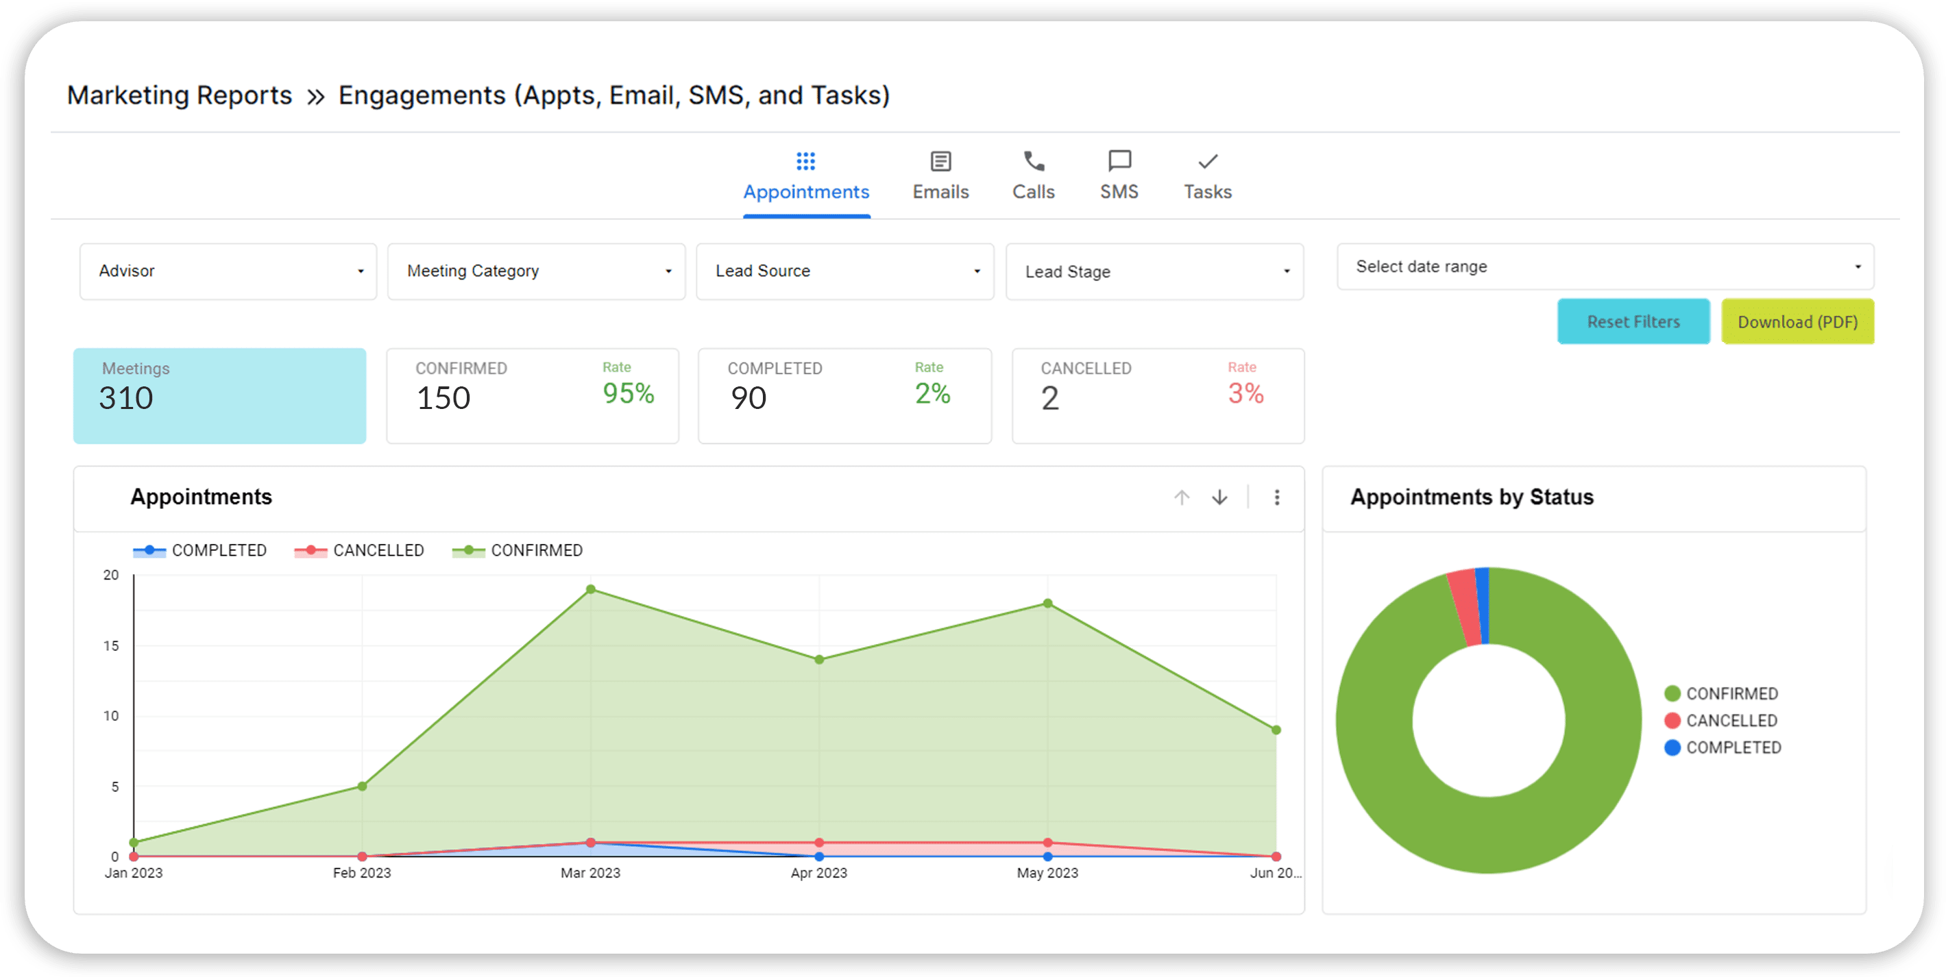Toggle CANCELLED series in line chart legend

360,550
